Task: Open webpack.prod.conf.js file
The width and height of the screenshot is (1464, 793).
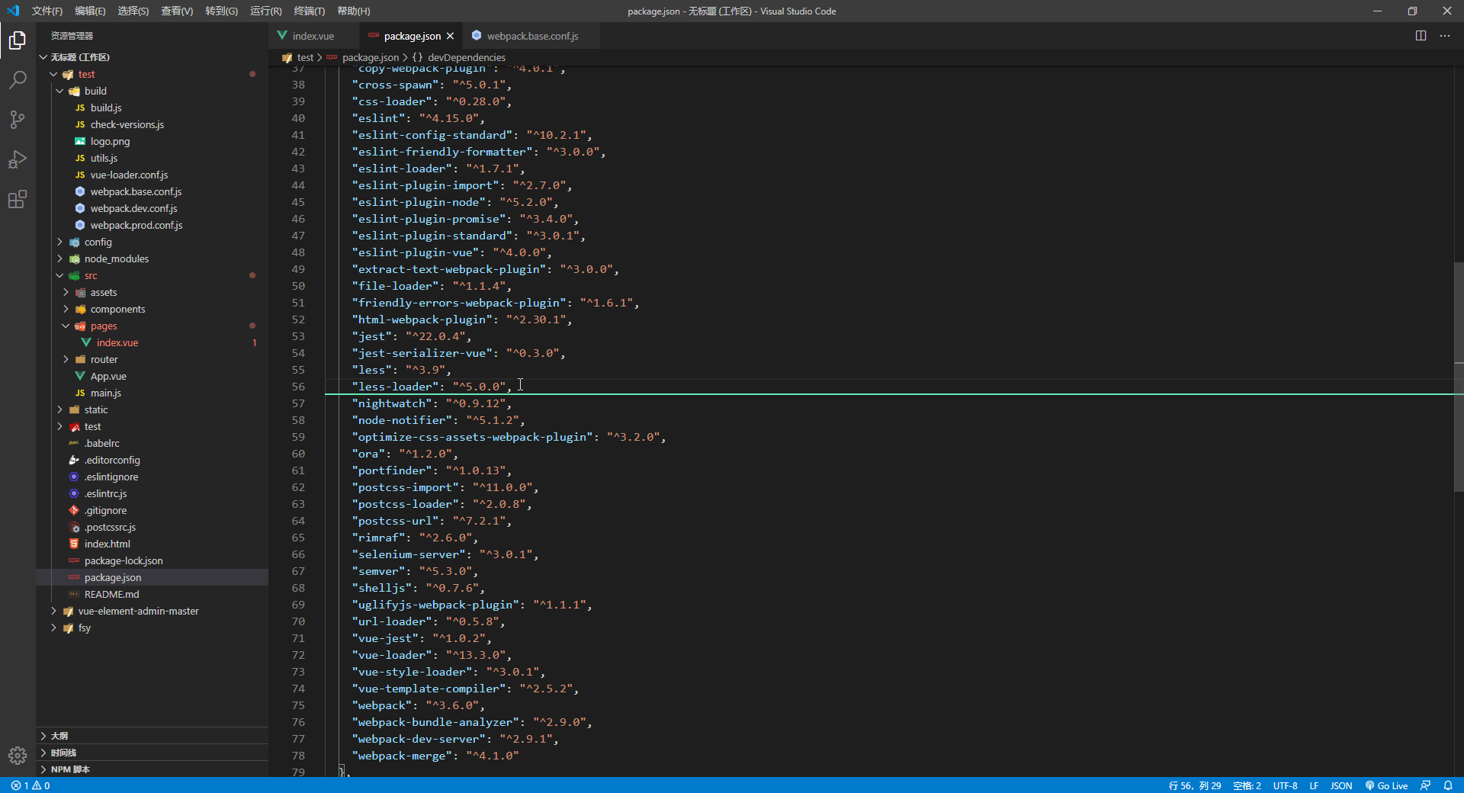Action: pyautogui.click(x=152, y=225)
